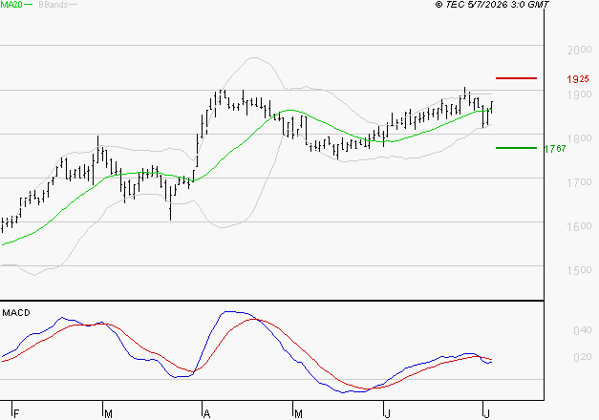Click the 1800 price axis label
This screenshot has height=420, width=599.
tap(579, 138)
